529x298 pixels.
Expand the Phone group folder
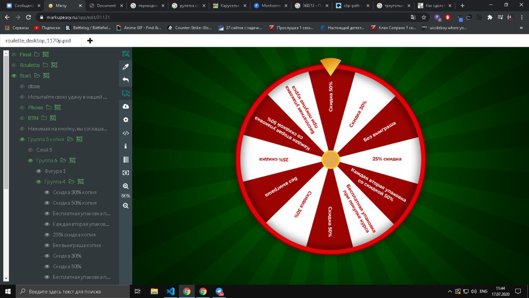coord(49,108)
